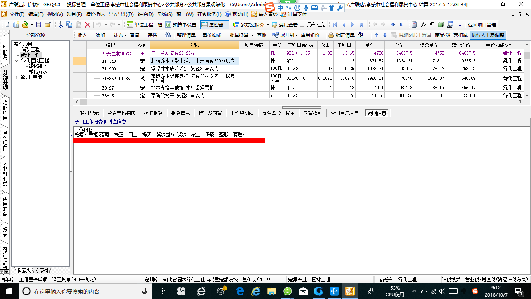Click 单位工程自检 button

coord(145,25)
